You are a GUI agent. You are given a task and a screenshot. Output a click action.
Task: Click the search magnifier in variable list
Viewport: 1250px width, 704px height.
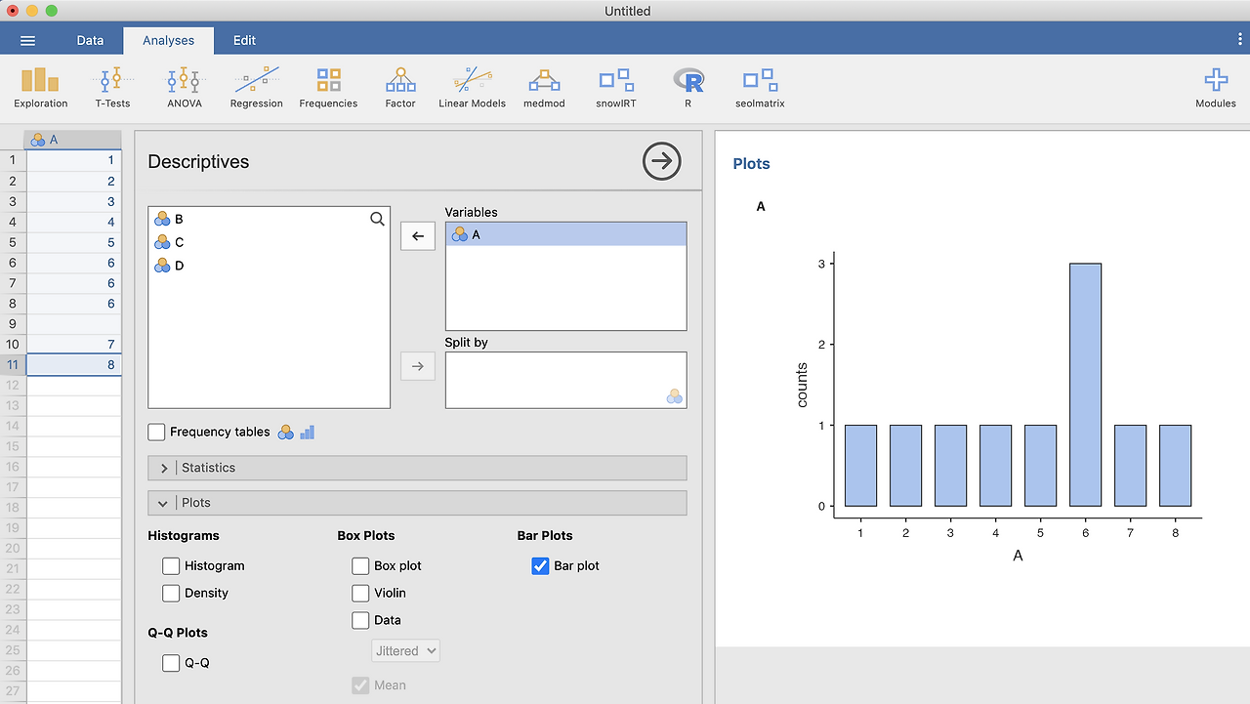[378, 220]
